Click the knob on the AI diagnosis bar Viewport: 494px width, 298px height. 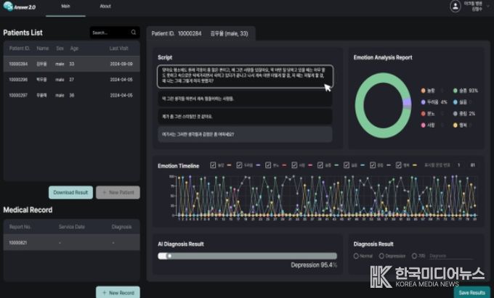tap(169, 256)
